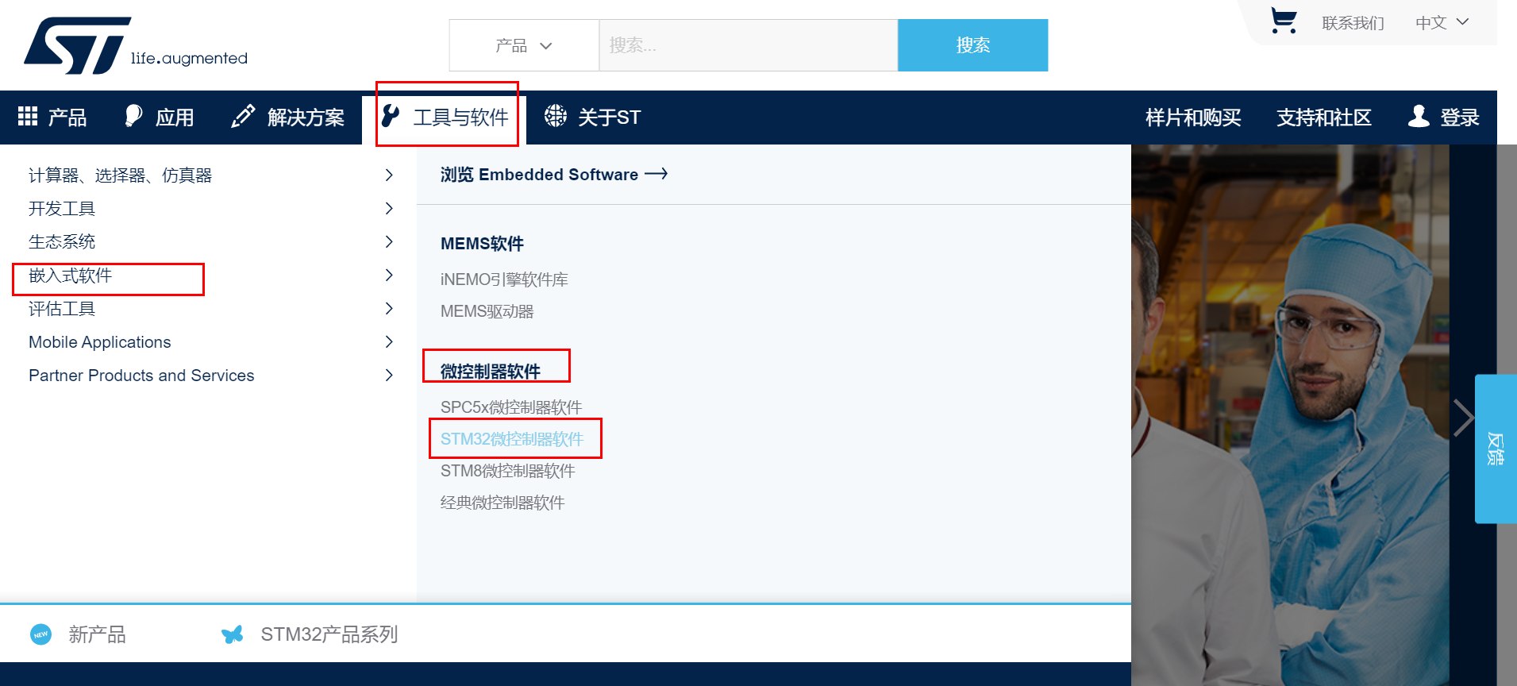This screenshot has height=686, width=1517.
Task: Expand the Mobile Applications row chevron
Action: (389, 341)
